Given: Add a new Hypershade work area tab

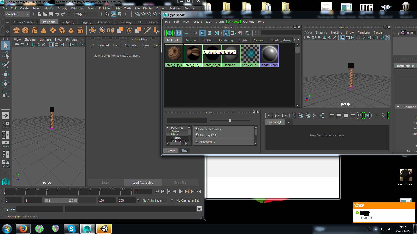Looking at the screenshot, I should pyautogui.click(x=289, y=122).
